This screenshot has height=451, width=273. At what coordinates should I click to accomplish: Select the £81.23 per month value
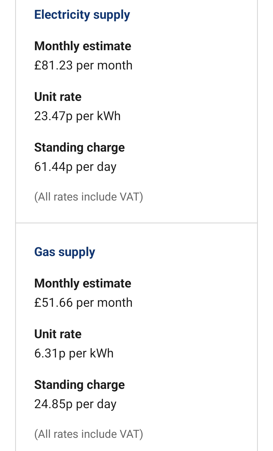click(83, 65)
